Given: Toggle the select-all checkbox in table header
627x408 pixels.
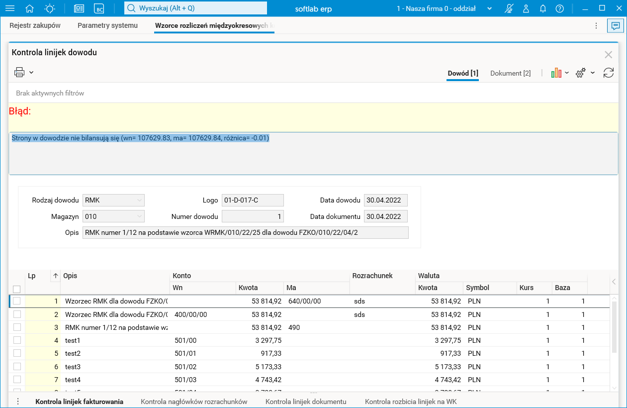Looking at the screenshot, I should point(17,289).
